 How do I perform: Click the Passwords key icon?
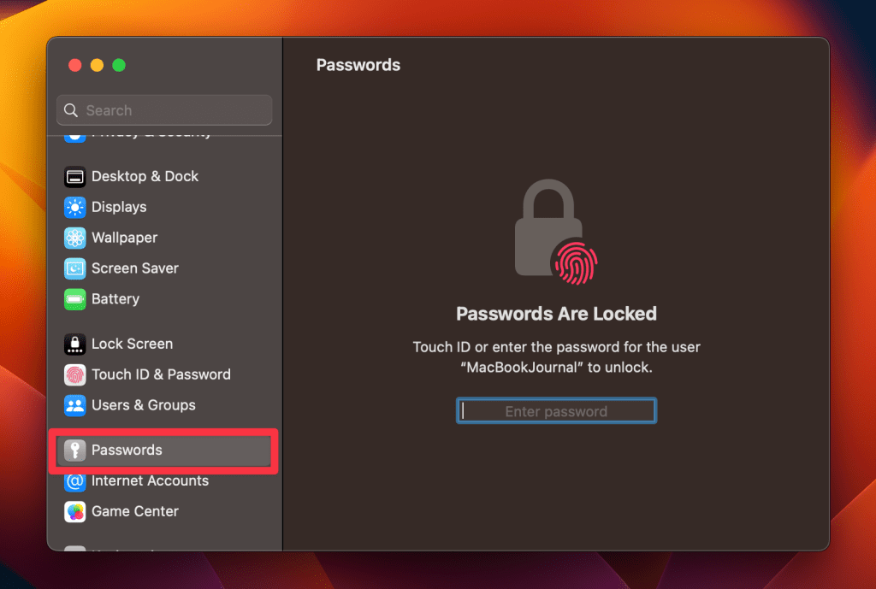pyautogui.click(x=75, y=451)
